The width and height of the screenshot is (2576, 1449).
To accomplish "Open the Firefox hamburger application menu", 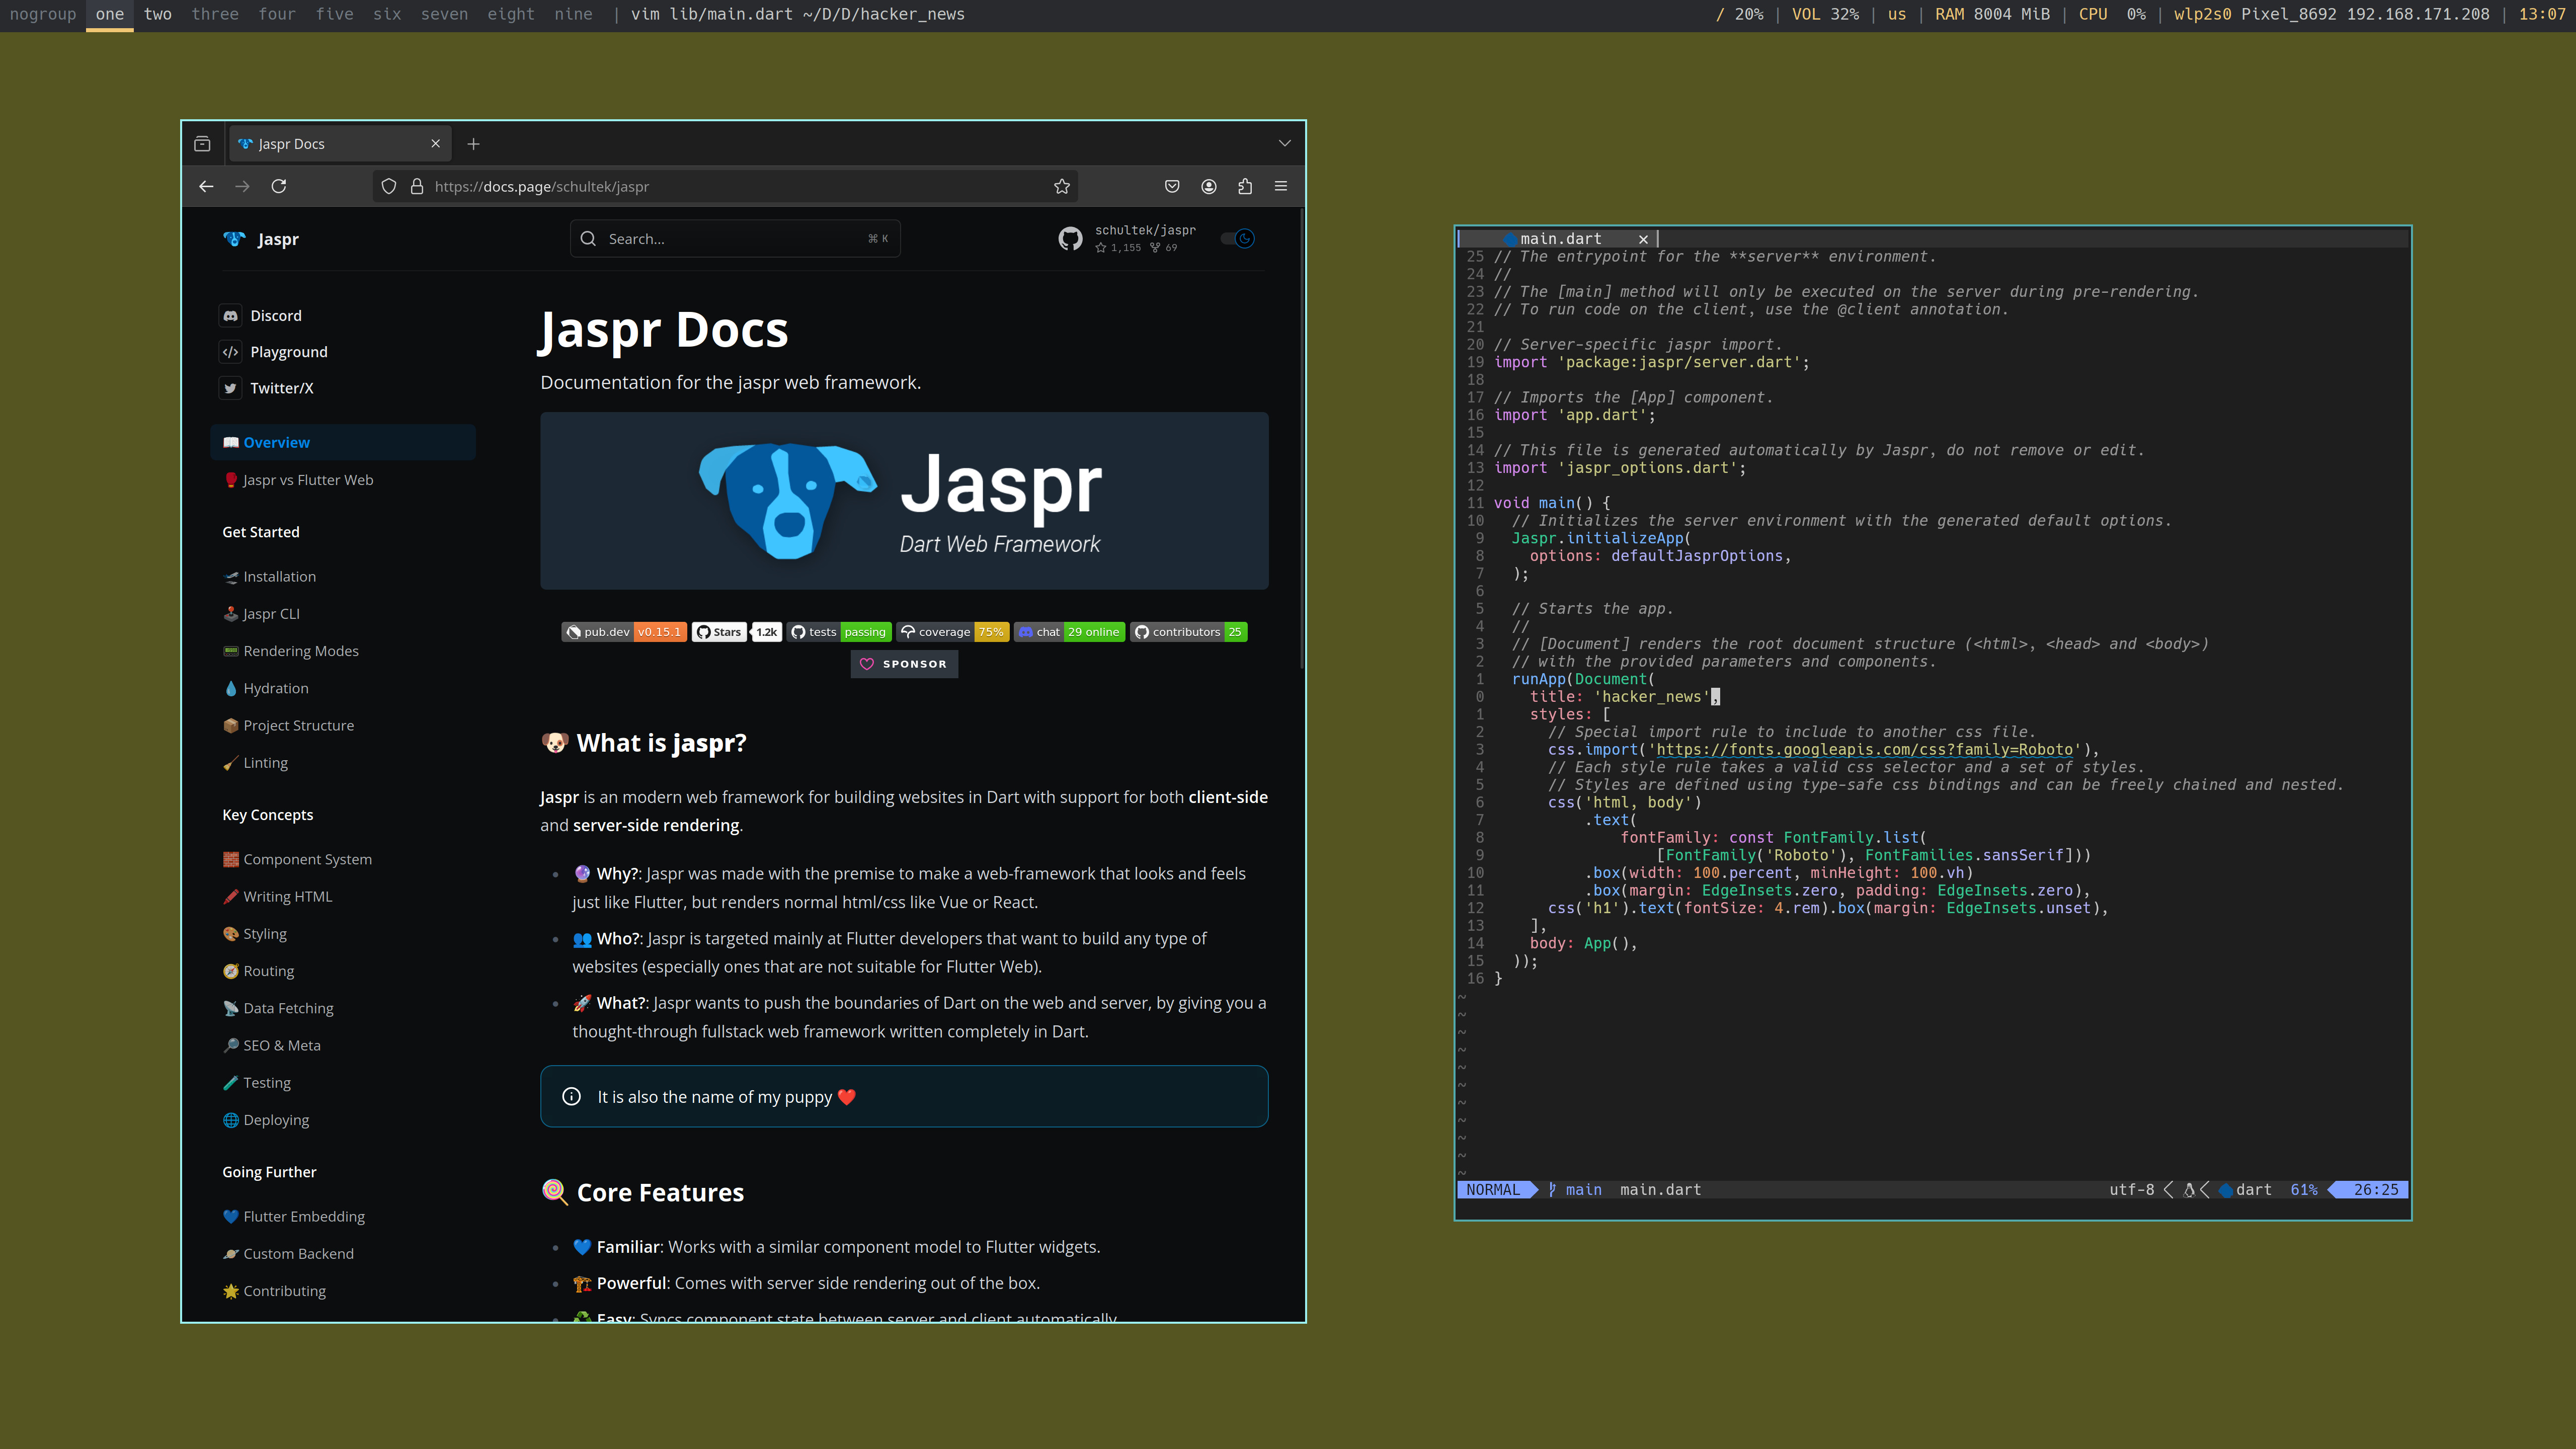I will 1280,186.
